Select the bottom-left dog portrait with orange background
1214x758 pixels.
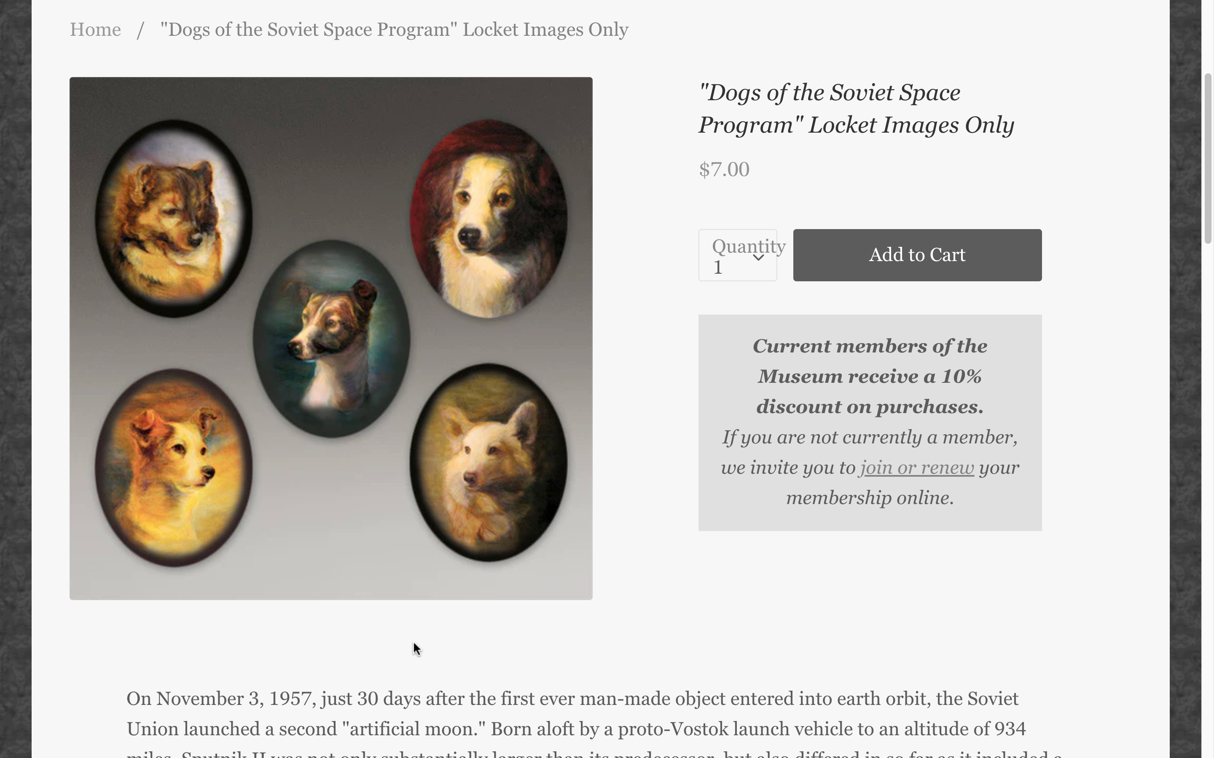(174, 467)
